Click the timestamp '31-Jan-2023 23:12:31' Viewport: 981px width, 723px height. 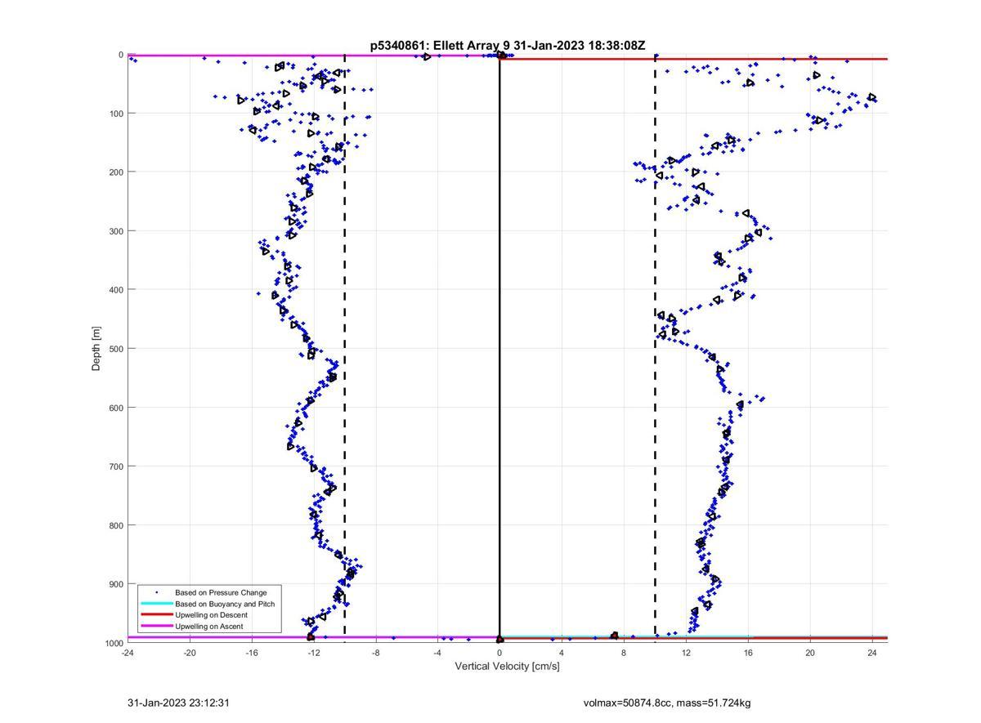pyautogui.click(x=178, y=703)
